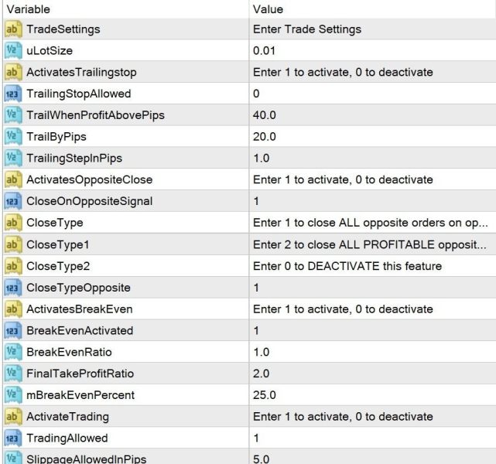Click the string icon next to CloseType2
496x464 pixels.
click(x=12, y=266)
